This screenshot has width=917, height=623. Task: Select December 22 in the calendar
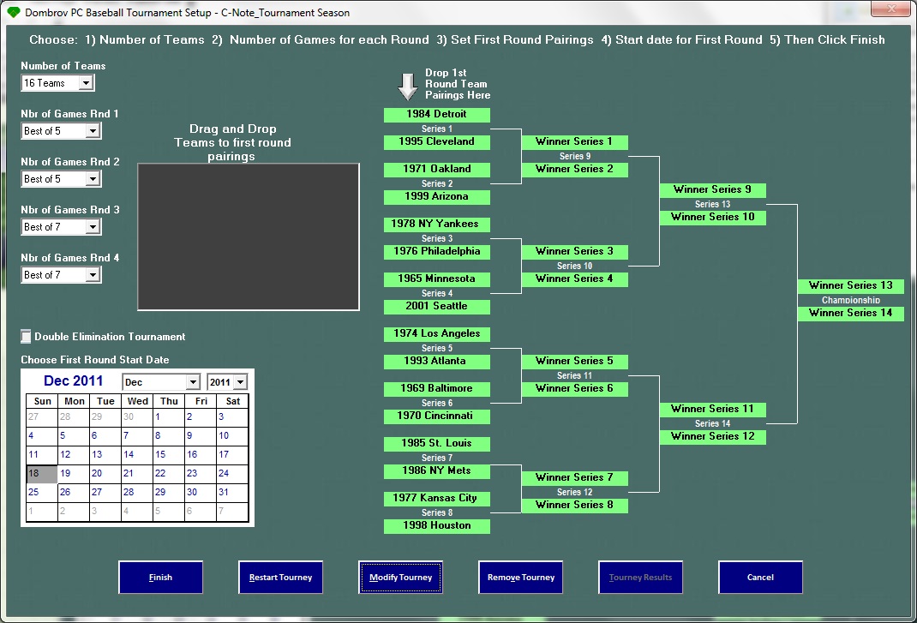(x=169, y=473)
